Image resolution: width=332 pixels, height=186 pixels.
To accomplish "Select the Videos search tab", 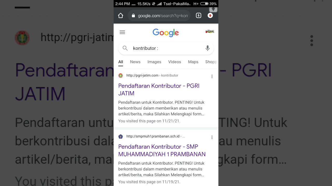I will pyautogui.click(x=175, y=62).
